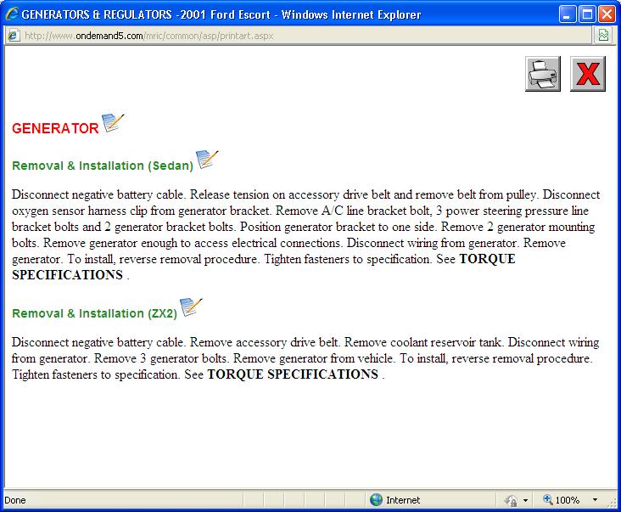621x512 pixels.
Task: Click the Internet zone label in status bar
Action: (403, 500)
